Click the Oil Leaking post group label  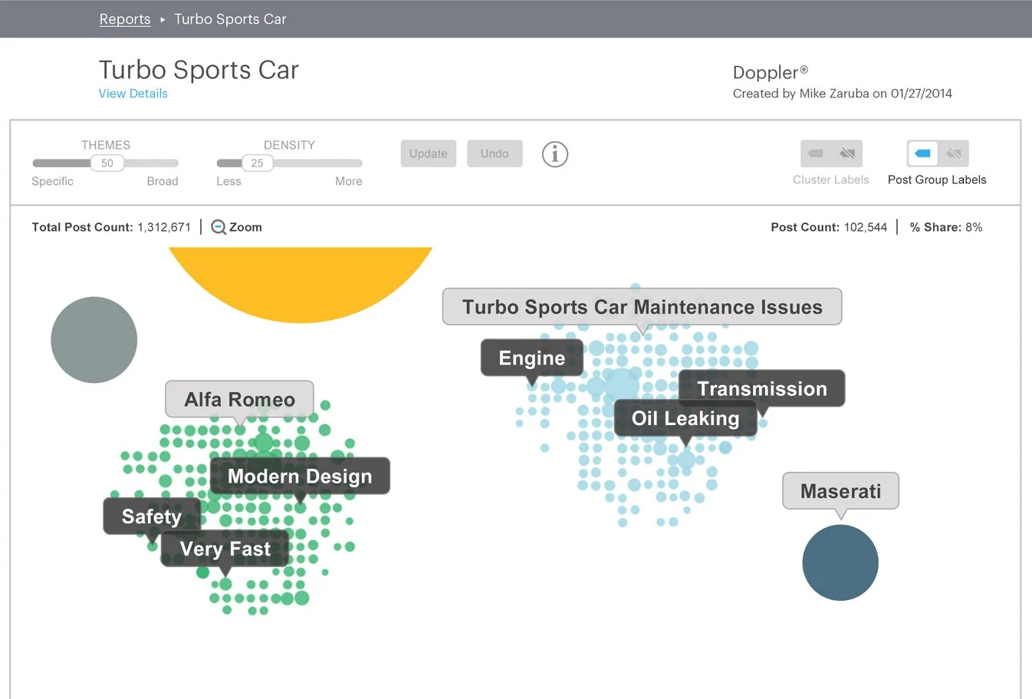pyautogui.click(x=685, y=418)
